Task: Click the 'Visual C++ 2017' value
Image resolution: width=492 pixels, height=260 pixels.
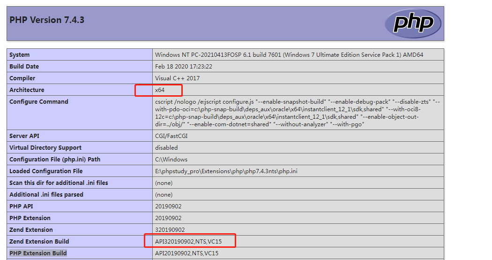Action: coord(177,78)
